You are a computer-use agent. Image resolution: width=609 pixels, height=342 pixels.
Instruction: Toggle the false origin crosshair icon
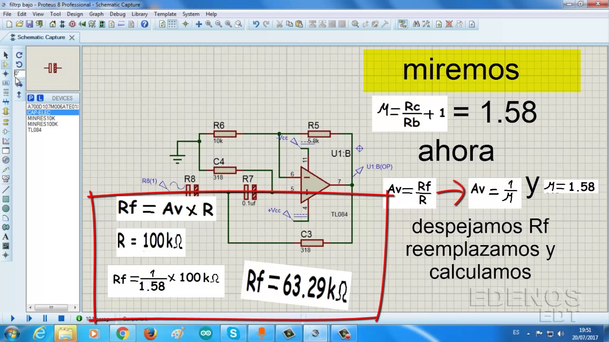186,24
